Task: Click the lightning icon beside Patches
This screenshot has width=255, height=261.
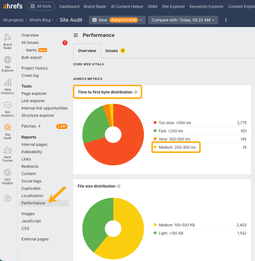Action: [x=39, y=126]
